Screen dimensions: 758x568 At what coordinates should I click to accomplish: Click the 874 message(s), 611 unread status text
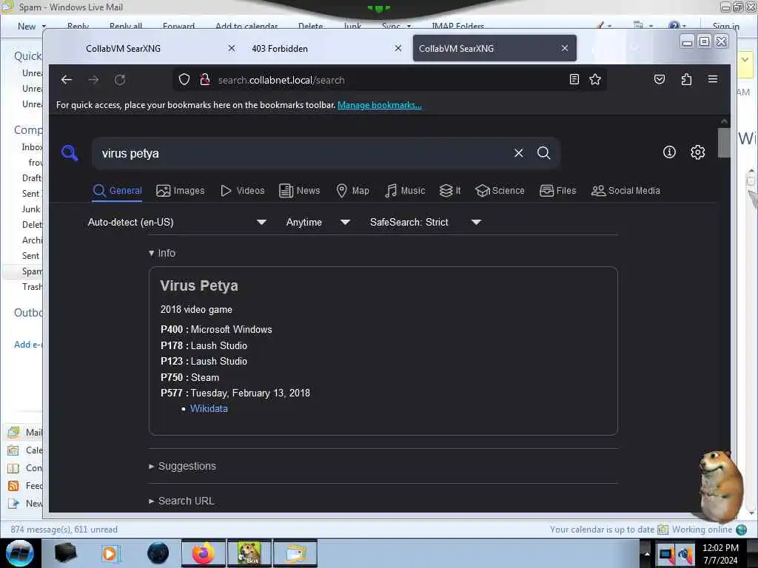(x=64, y=530)
